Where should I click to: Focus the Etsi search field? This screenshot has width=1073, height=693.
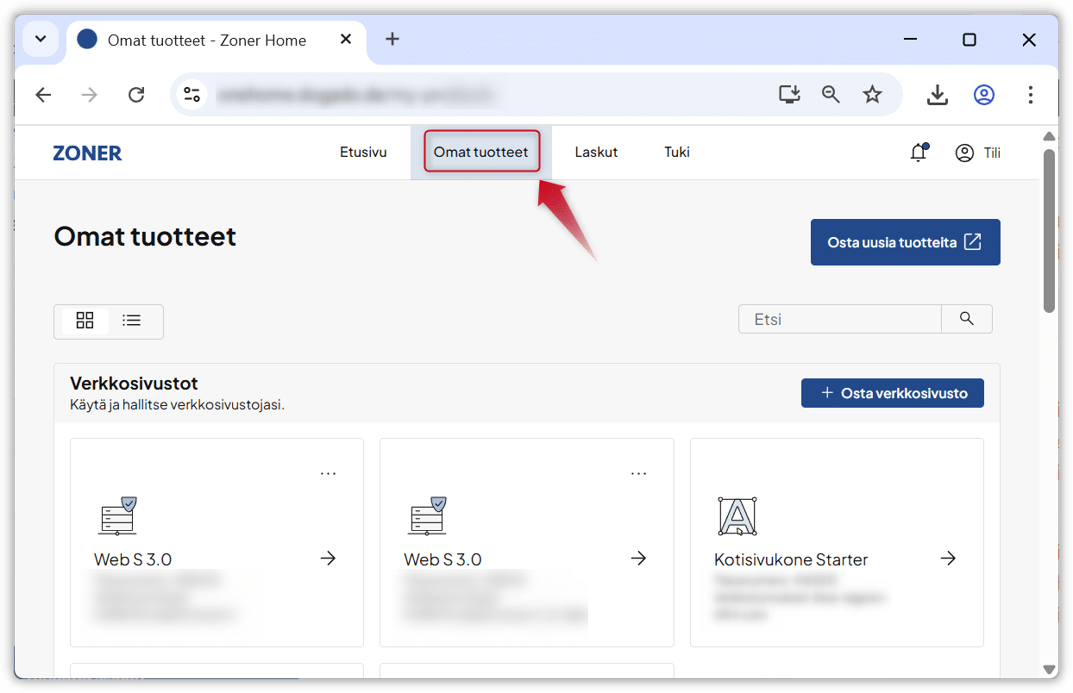click(x=839, y=319)
